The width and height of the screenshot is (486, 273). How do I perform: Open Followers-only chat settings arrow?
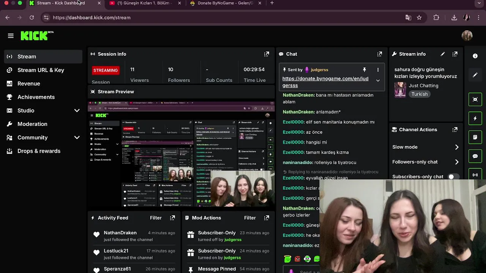click(457, 162)
